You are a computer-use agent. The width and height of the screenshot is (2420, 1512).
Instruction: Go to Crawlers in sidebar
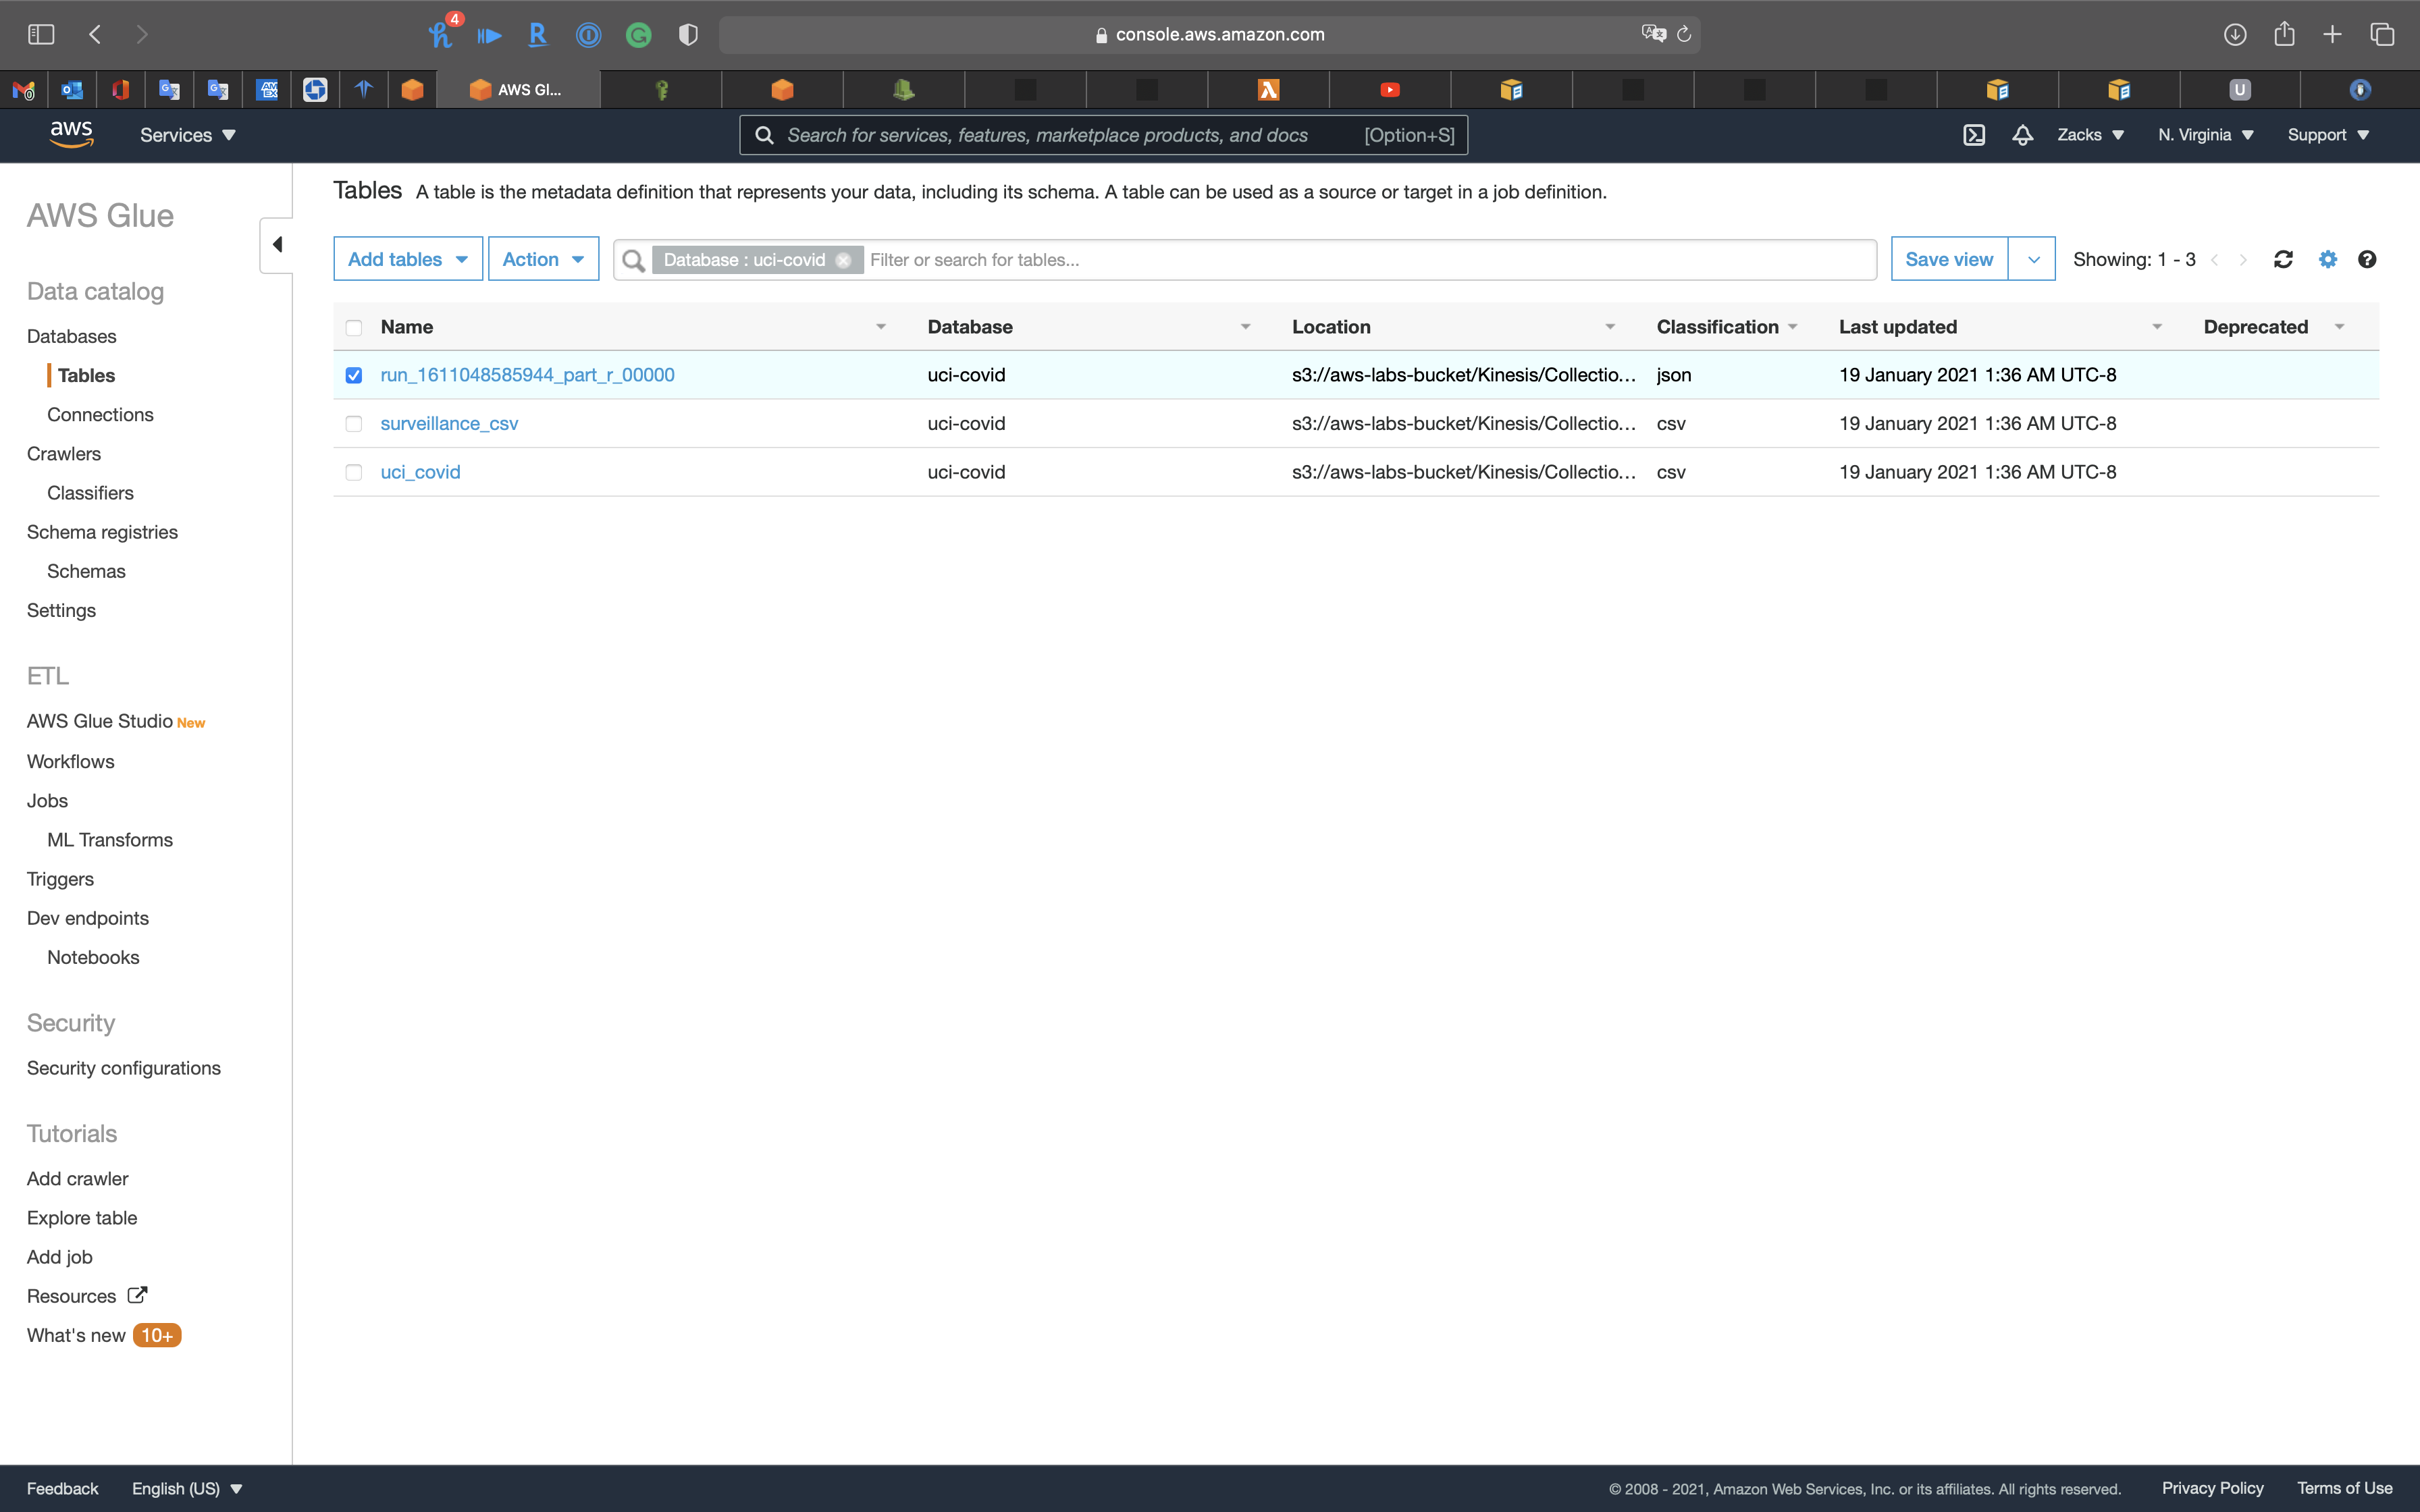(64, 453)
